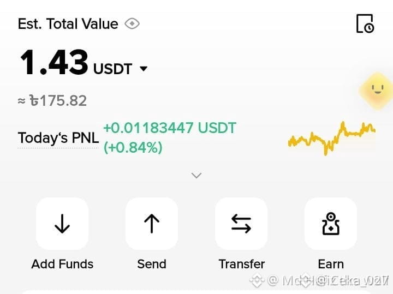Click the Today's PNL underlined label
The width and height of the screenshot is (393, 294).
pos(58,138)
